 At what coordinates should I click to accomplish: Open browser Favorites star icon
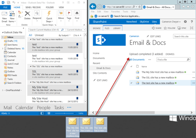(x=188, y=7)
